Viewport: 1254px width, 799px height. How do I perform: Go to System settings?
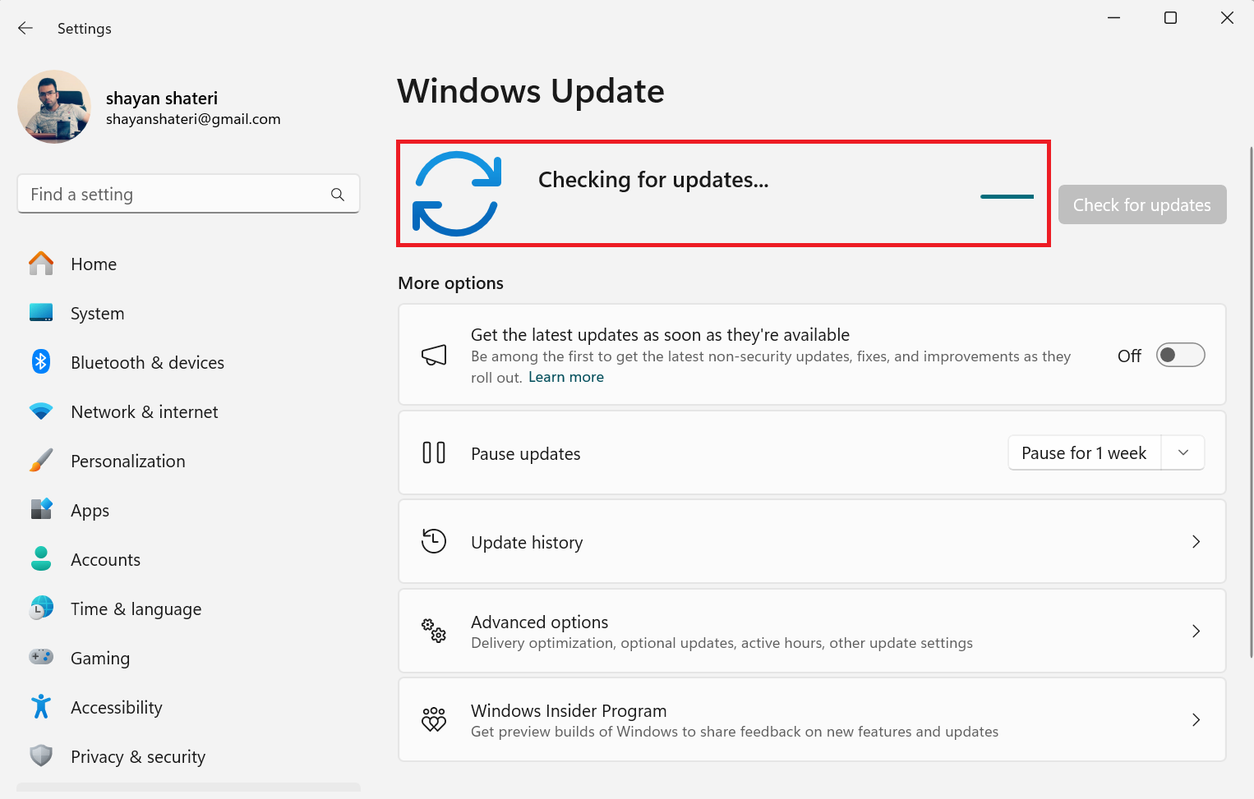coord(189,313)
